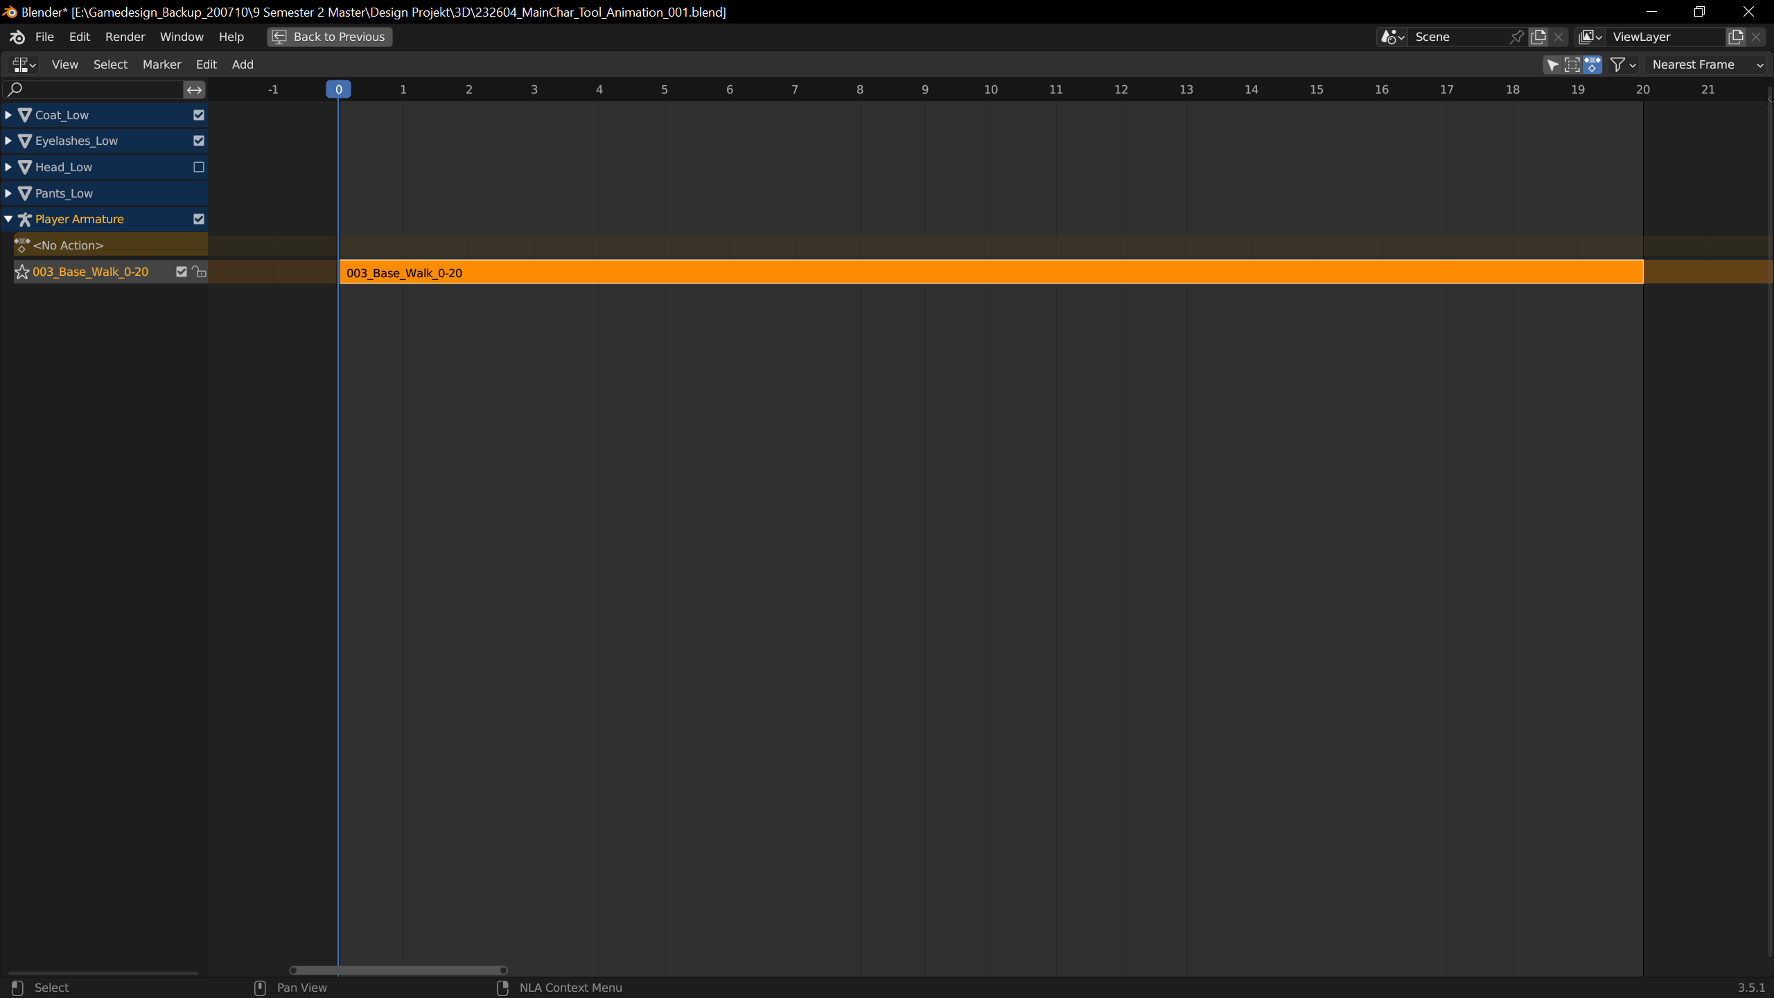Open the filters funnel popover
Viewport: 1774px width, 998px height.
click(x=1623, y=64)
